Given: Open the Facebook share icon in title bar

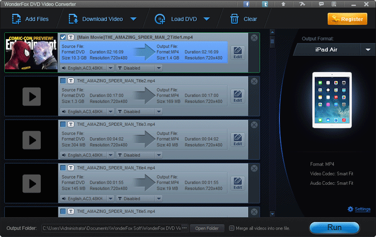Looking at the screenshot, I should (x=247, y=4).
